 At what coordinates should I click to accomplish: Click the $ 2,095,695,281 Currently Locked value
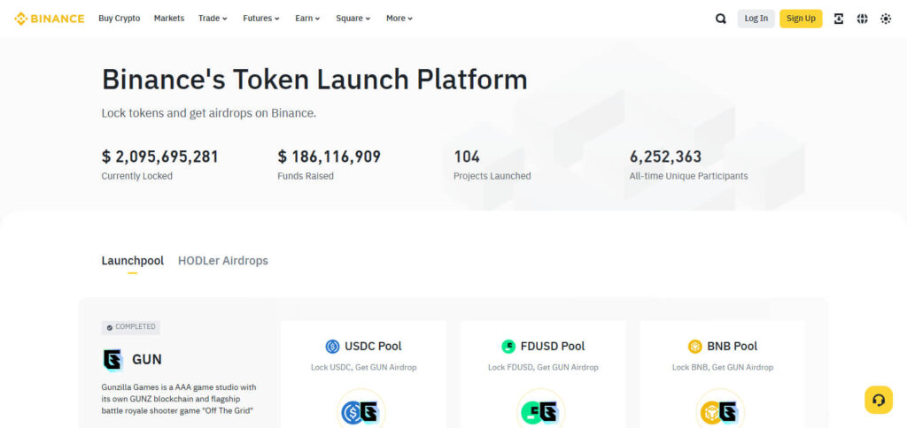[160, 157]
